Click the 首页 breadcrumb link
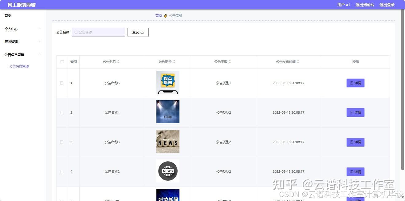 pyautogui.click(x=159, y=16)
